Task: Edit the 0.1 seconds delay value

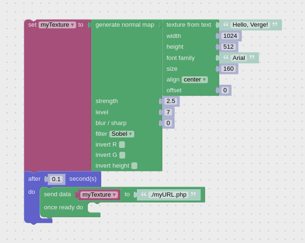Action: click(x=56, y=179)
